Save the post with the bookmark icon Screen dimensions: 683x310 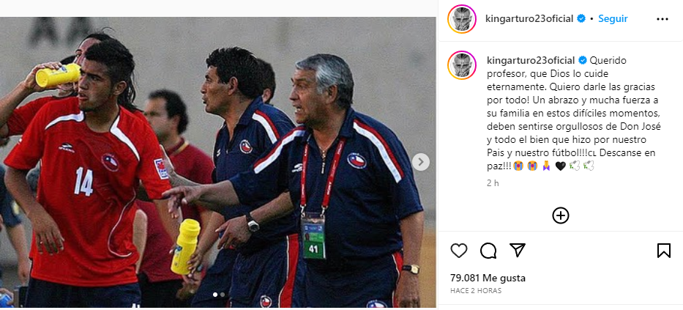[x=663, y=250]
